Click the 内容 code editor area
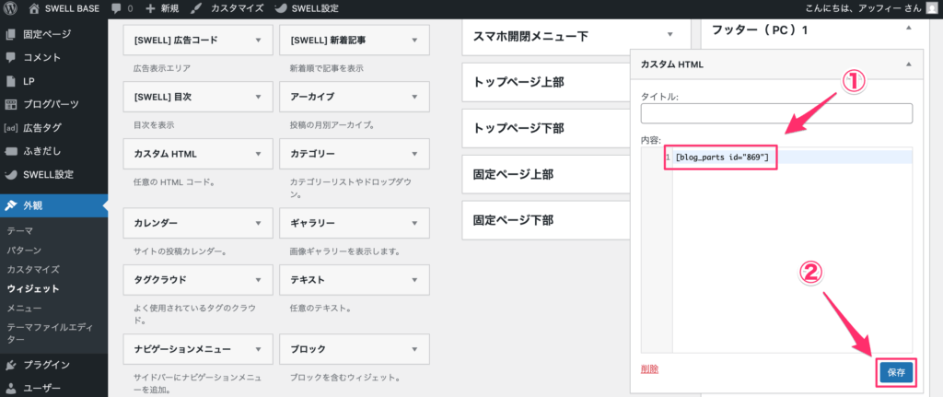The width and height of the screenshot is (943, 397). pos(776,250)
